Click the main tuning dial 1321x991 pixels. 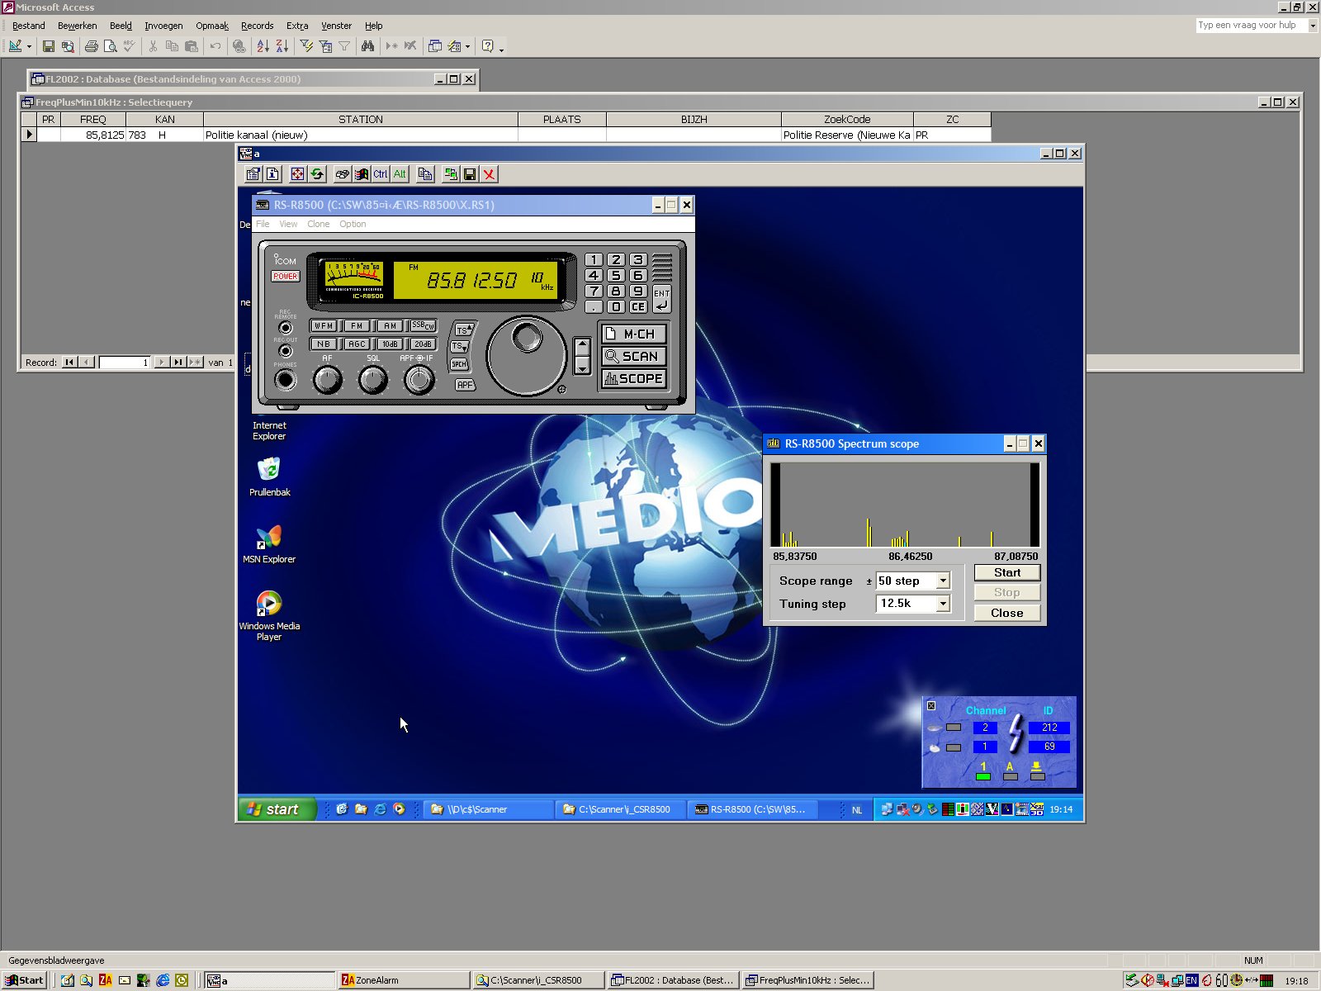pos(527,356)
